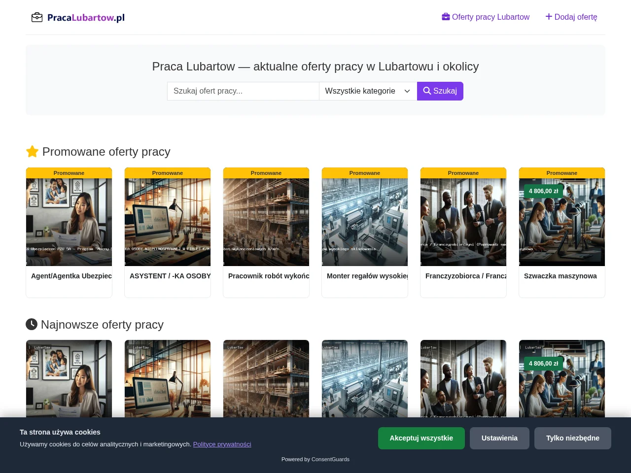Click the magnifier icon in Szukaj button
Screen dimensions: 631x473
point(427,91)
